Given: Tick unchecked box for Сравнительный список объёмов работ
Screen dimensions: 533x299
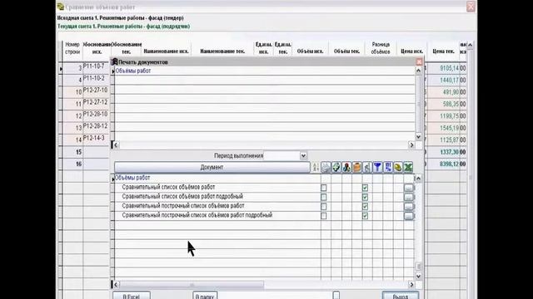Looking at the screenshot, I should [324, 188].
